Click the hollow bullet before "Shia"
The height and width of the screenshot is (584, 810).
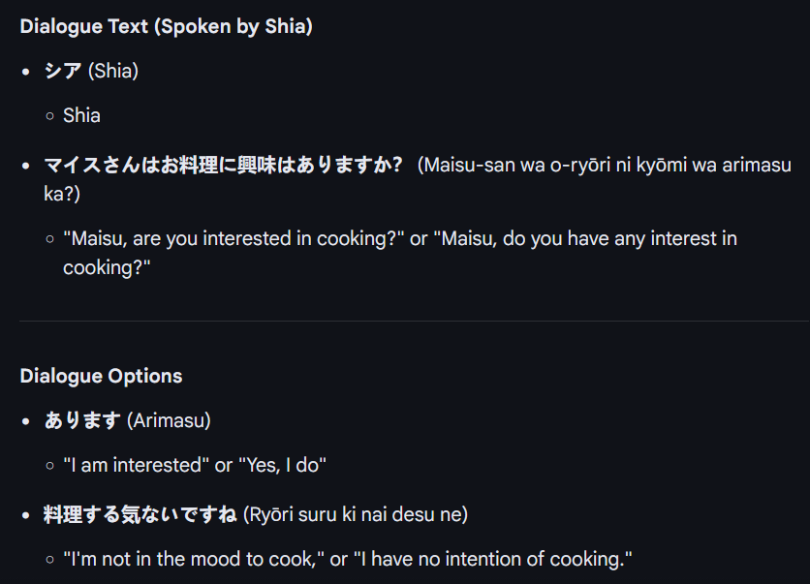click(x=49, y=116)
